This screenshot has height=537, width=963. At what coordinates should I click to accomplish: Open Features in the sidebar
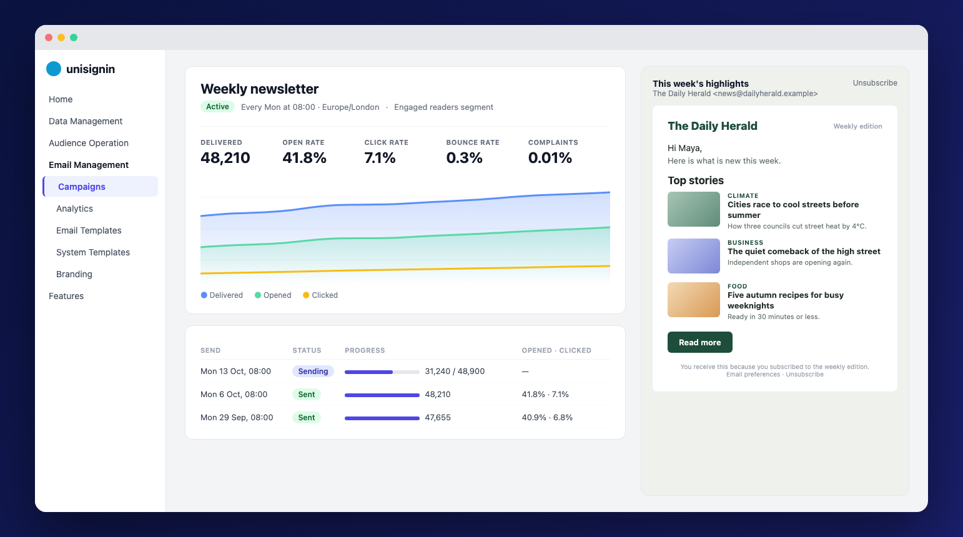click(66, 296)
